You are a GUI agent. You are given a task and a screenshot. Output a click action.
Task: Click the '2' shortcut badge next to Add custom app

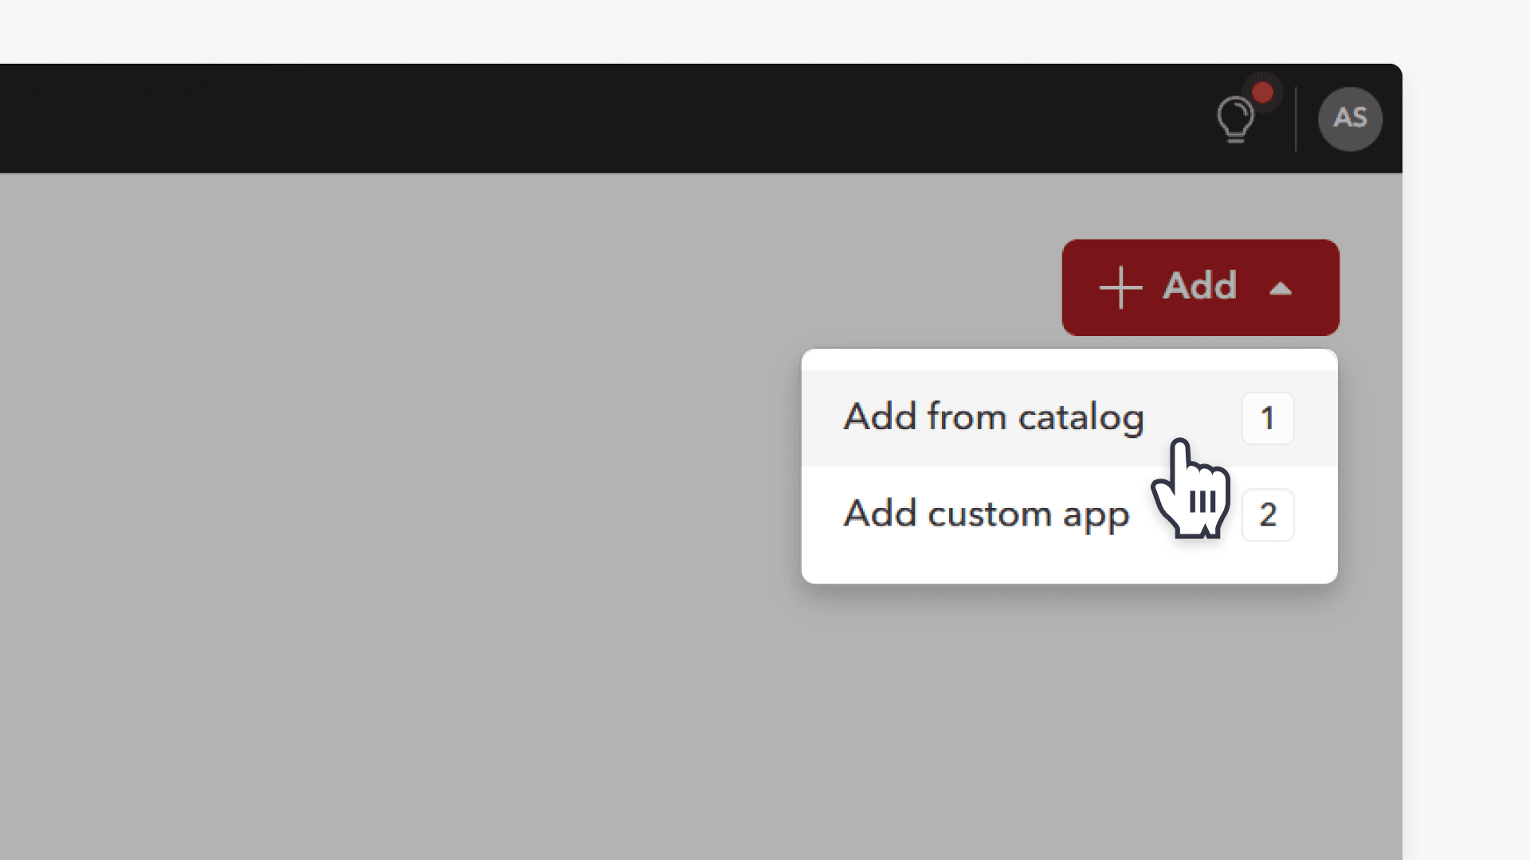tap(1269, 514)
